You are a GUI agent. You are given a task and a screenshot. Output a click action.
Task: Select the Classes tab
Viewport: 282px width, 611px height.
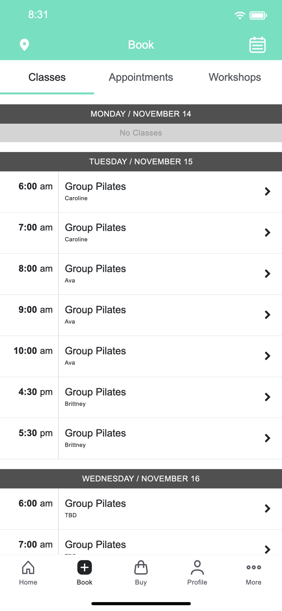pos(47,77)
